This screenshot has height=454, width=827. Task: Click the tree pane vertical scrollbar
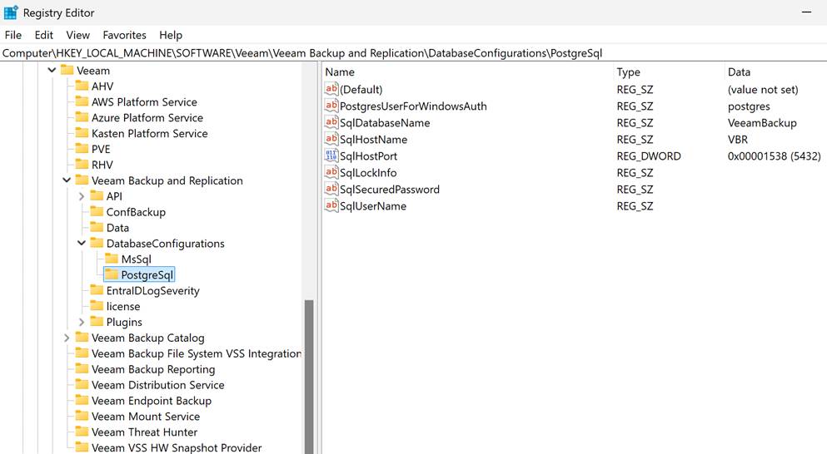coord(309,374)
